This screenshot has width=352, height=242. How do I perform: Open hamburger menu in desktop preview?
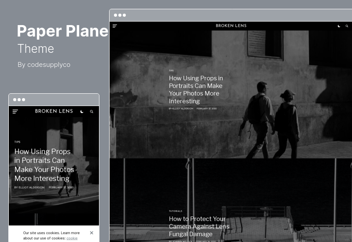pyautogui.click(x=115, y=26)
